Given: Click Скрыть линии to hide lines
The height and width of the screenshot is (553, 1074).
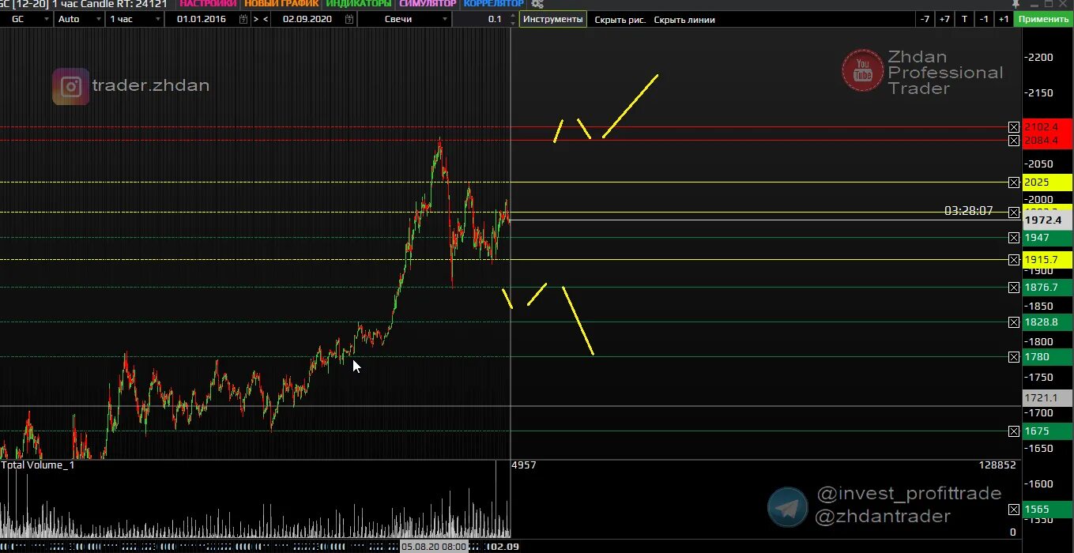Looking at the screenshot, I should pos(684,20).
